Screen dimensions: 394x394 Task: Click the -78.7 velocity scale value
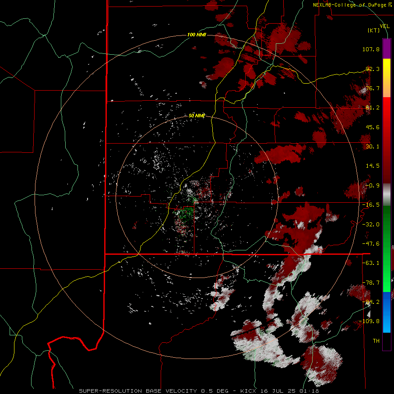tap(371, 283)
